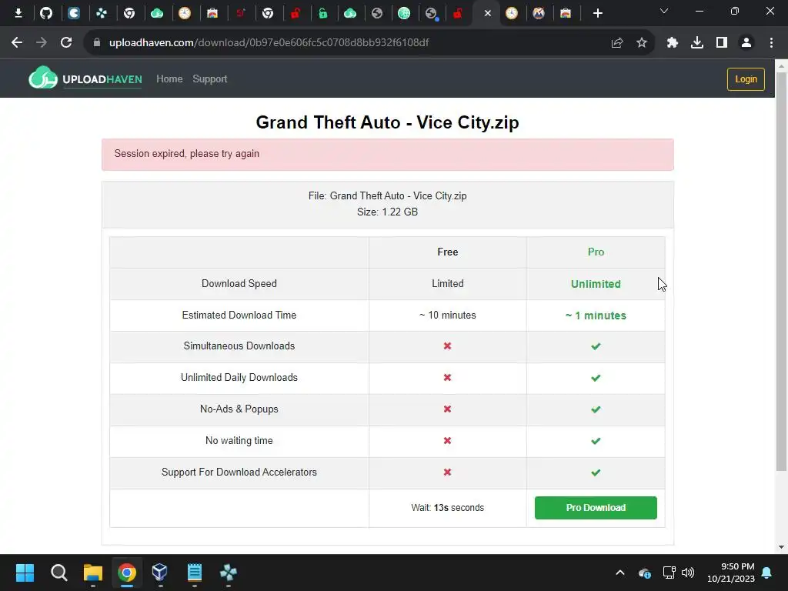Go forward to the next page
Viewport: 788px width, 591px height.
click(42, 43)
